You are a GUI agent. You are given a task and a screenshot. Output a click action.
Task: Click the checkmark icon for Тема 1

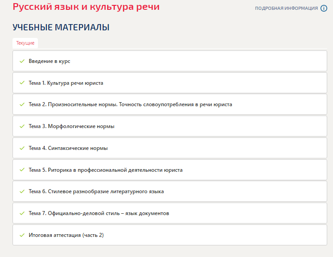pos(22,83)
